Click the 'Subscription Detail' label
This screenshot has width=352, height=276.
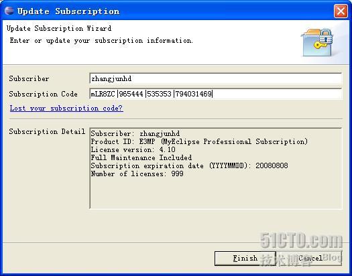47,131
